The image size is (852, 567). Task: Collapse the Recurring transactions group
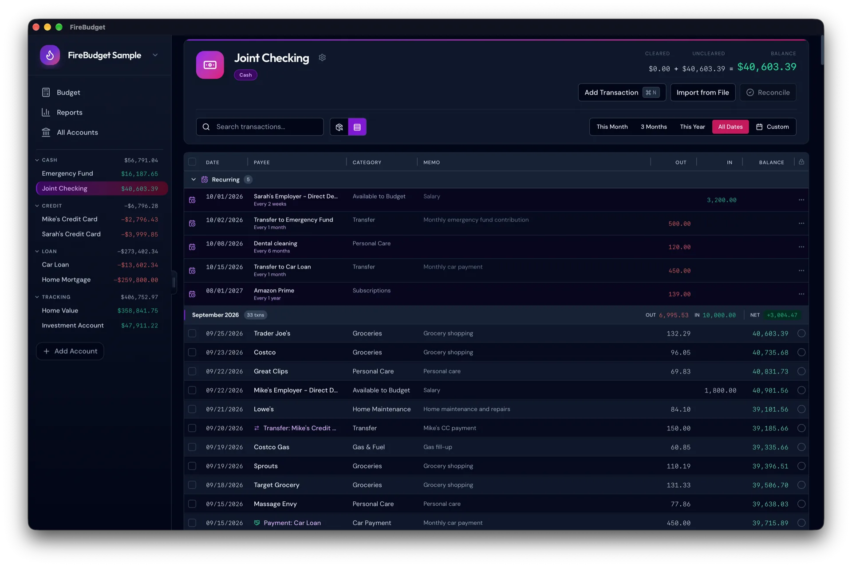click(193, 179)
